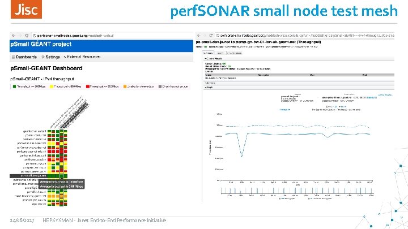Image resolution: width=408 pixels, height=229 pixels.
Task: Click the blue link right of the graph header
Action: coord(385,95)
